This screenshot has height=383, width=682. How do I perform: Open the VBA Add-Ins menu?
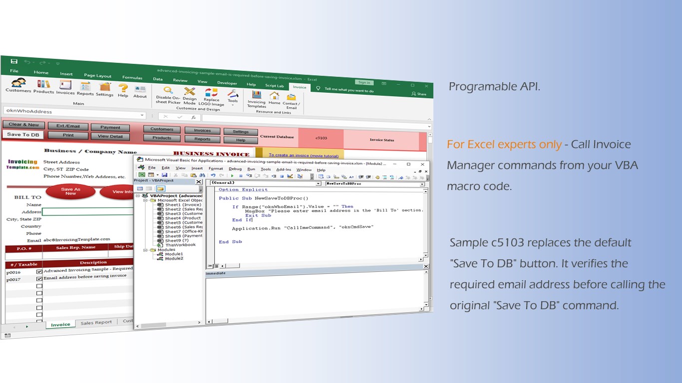[x=284, y=170]
